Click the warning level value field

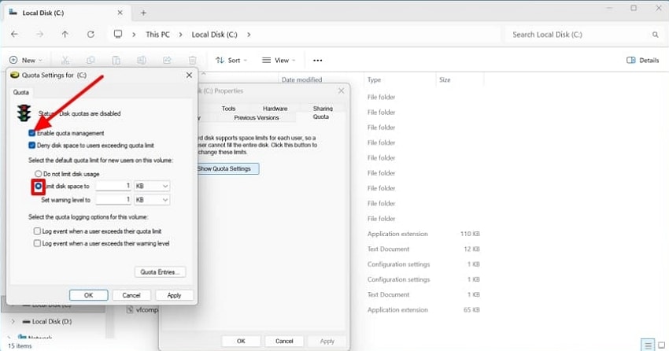click(113, 200)
